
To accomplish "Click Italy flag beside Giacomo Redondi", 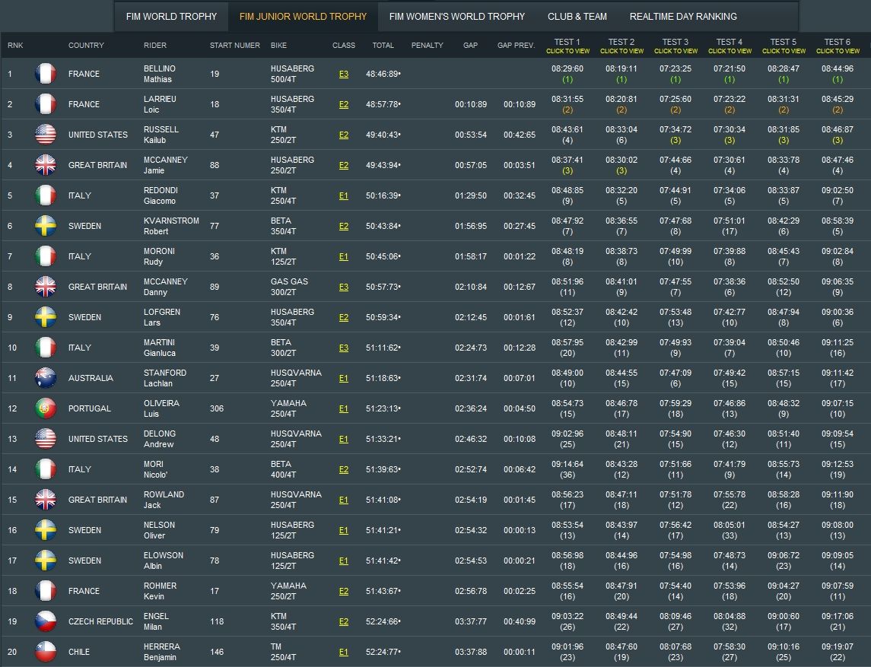I will [x=46, y=195].
